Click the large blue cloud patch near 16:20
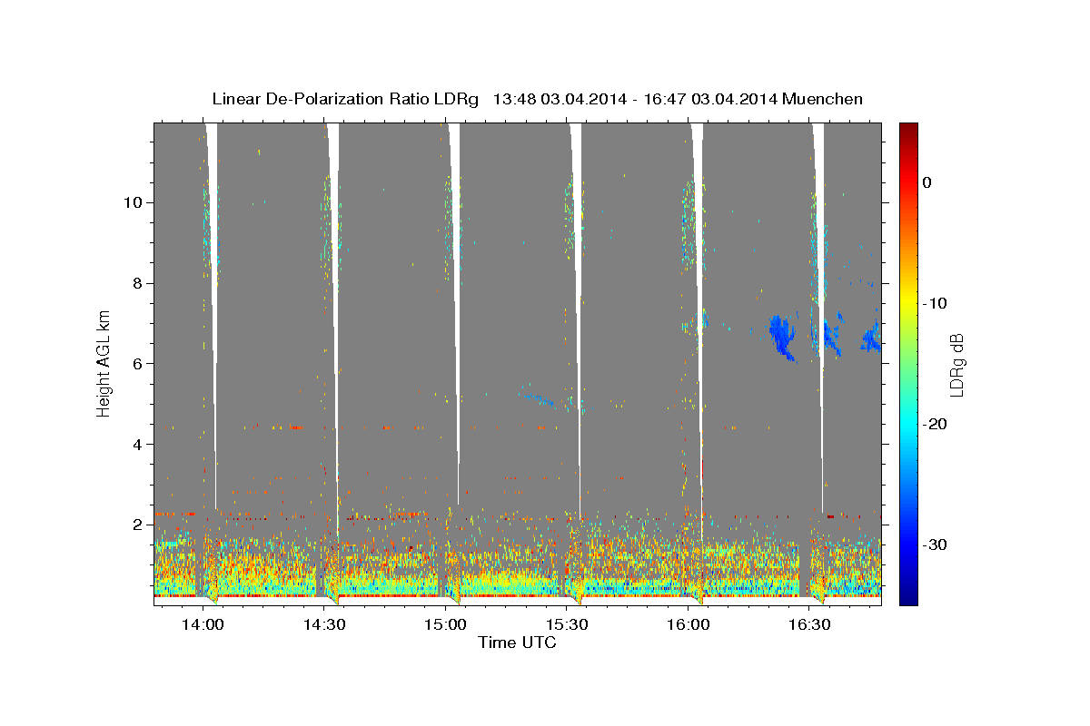The width and height of the screenshot is (1090, 726). tap(782, 337)
